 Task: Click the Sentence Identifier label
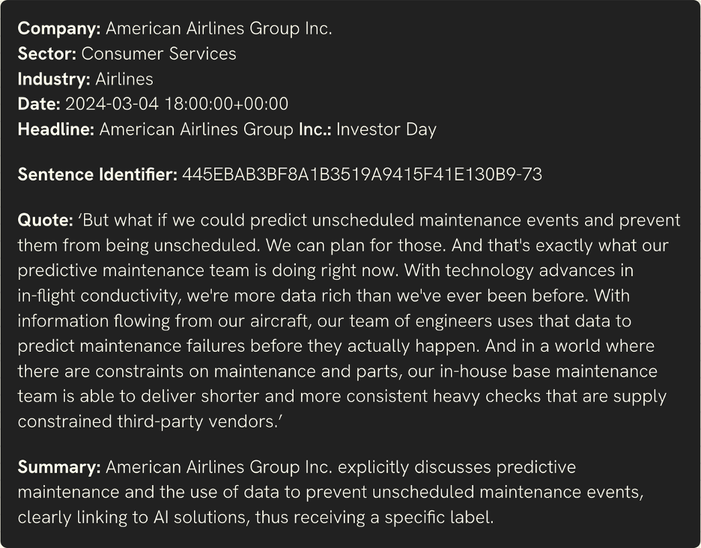click(97, 174)
